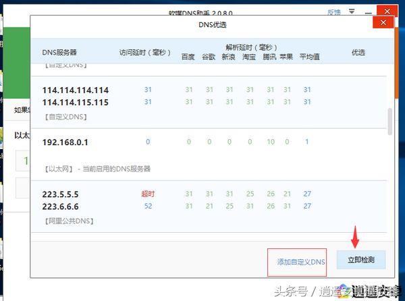405x301 pixels.
Task: Select DNS server 192.168.0.1
Action: tap(65, 142)
